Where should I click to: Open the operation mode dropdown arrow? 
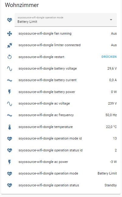point(111,20)
